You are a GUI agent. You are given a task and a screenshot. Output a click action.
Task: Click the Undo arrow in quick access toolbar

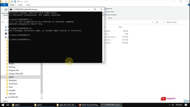tap(15, 1)
